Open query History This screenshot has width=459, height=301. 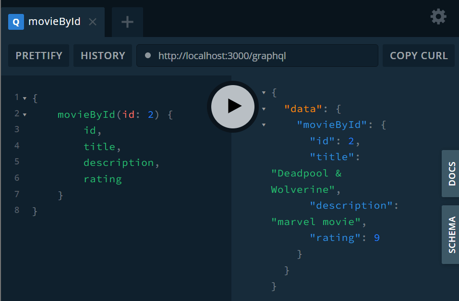click(x=103, y=56)
